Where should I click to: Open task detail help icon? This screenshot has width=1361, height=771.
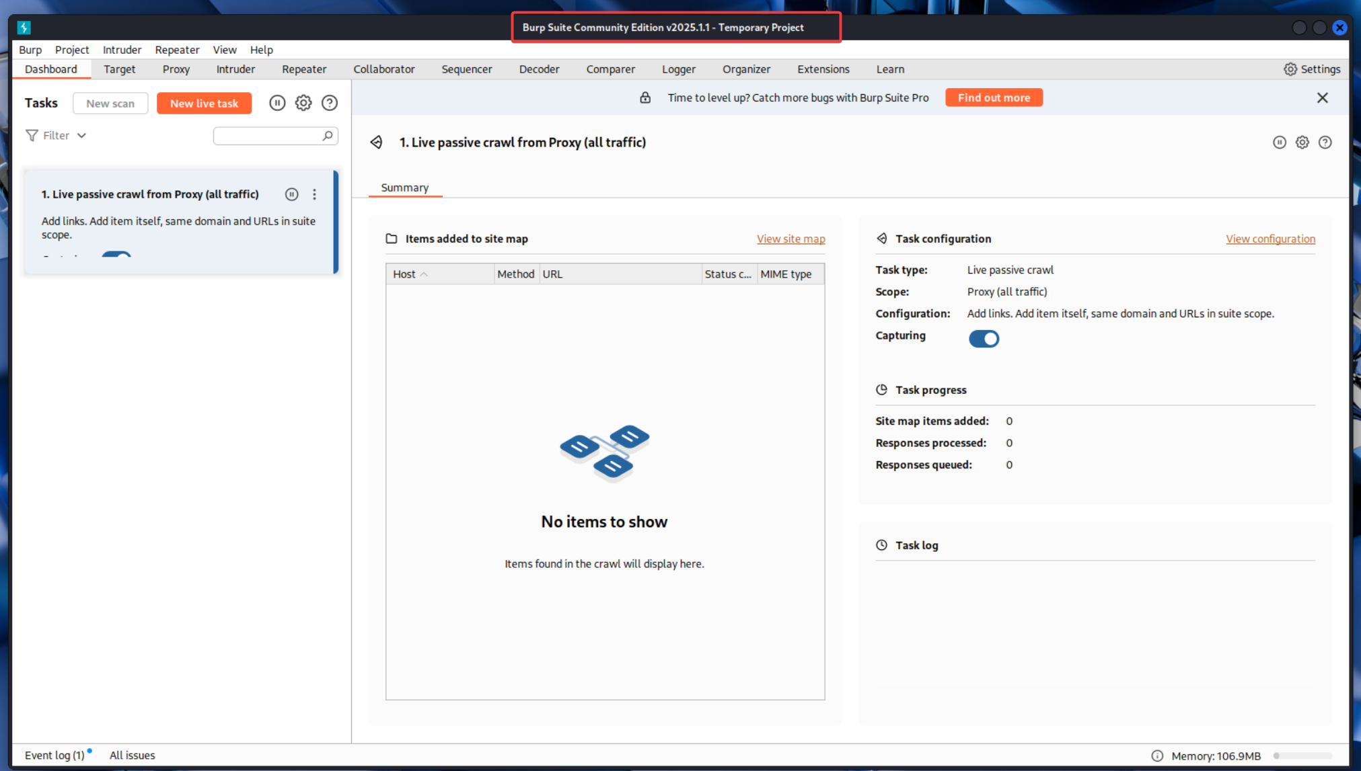[x=1325, y=143]
